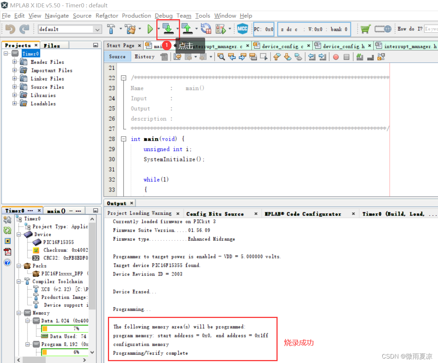
Task: Select PIC16F15355 device in dashboard tree
Action: click(58, 242)
